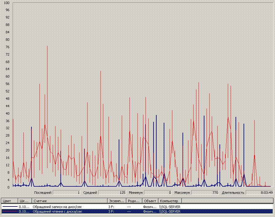Click scale value in write counter row
The width and height of the screenshot is (275, 217).
pos(24,206)
